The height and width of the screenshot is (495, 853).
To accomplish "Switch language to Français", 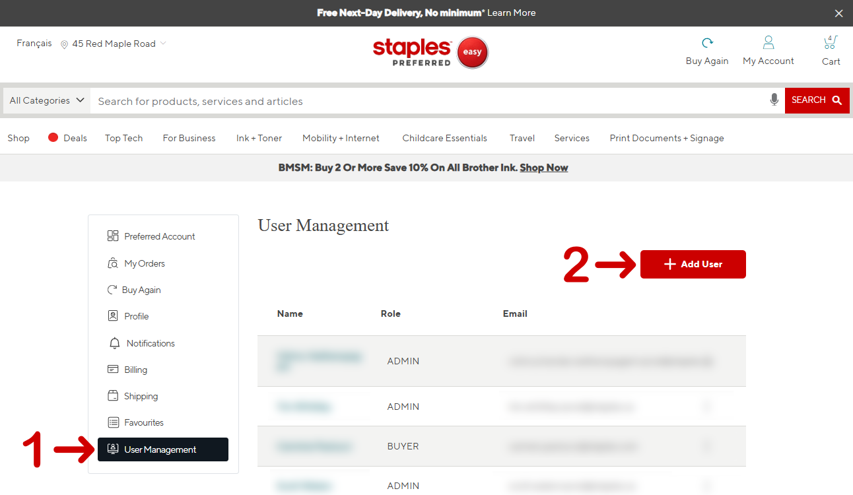I will point(34,43).
